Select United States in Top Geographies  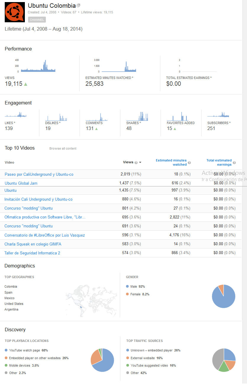pyautogui.click(x=14, y=304)
